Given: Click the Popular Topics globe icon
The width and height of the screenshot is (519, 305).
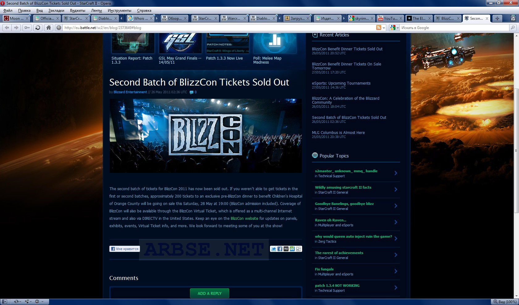Looking at the screenshot, I should [315, 155].
